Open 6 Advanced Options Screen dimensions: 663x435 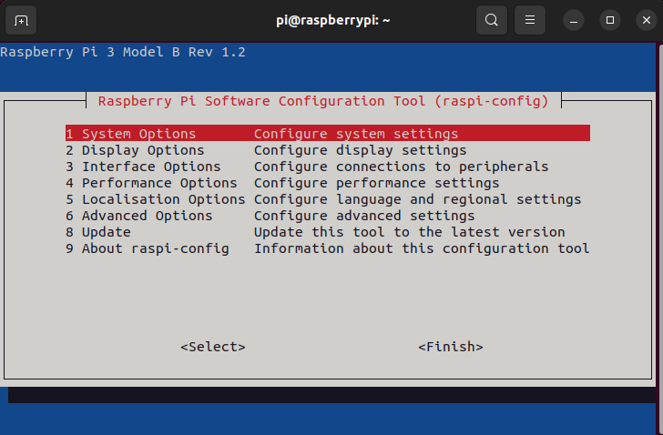coord(138,216)
